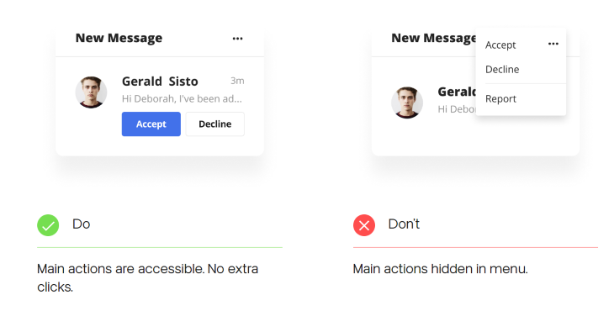The image size is (614, 311).
Task: Click the white Decline button
Action: (215, 124)
